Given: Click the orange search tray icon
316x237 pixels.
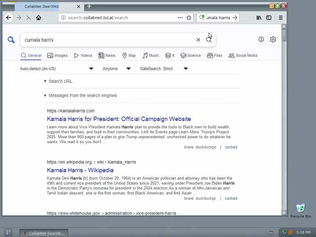Looking at the screenshot, I should 290,232.
